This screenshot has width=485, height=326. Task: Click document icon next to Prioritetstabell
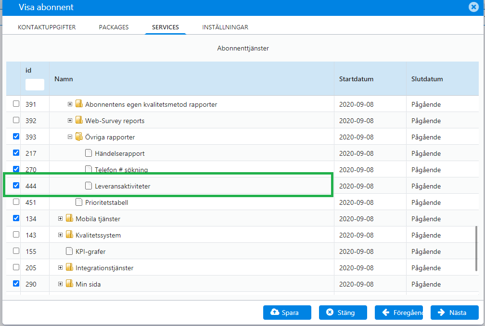click(79, 202)
